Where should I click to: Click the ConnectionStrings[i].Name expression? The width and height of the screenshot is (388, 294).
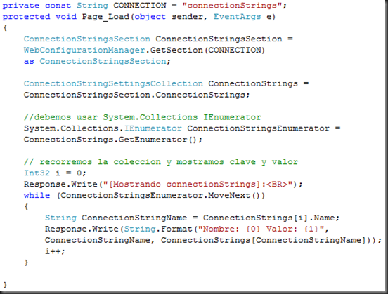[x=269, y=218]
